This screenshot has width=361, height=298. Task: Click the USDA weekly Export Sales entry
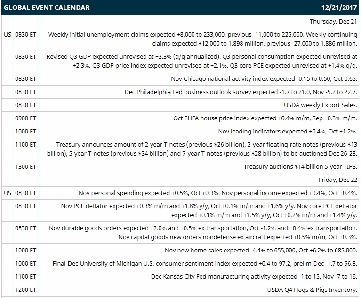[321, 105]
